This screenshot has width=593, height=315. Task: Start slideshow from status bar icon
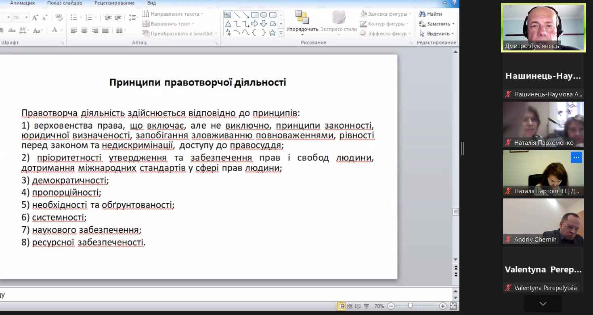pyautogui.click(x=367, y=306)
